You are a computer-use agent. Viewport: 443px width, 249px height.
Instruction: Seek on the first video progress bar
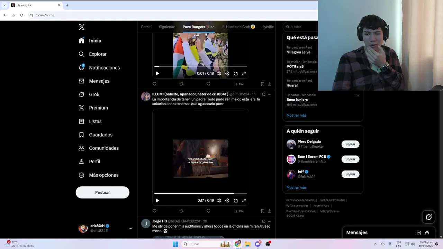pos(201,66)
